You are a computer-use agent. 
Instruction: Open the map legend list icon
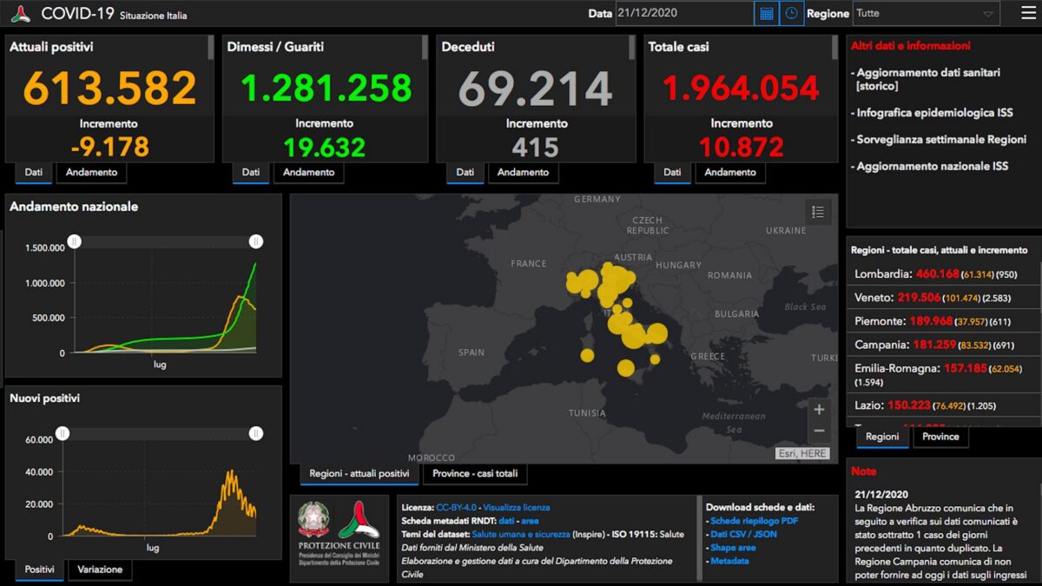coord(817,211)
